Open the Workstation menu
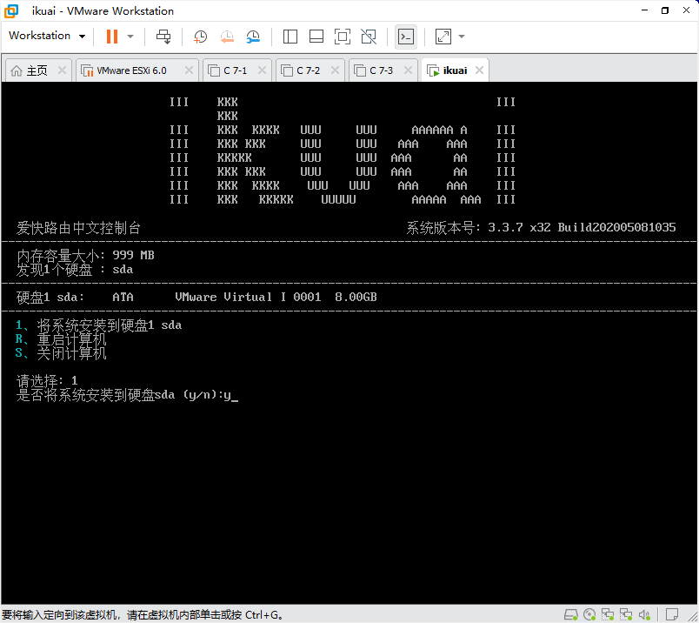 tap(47, 36)
